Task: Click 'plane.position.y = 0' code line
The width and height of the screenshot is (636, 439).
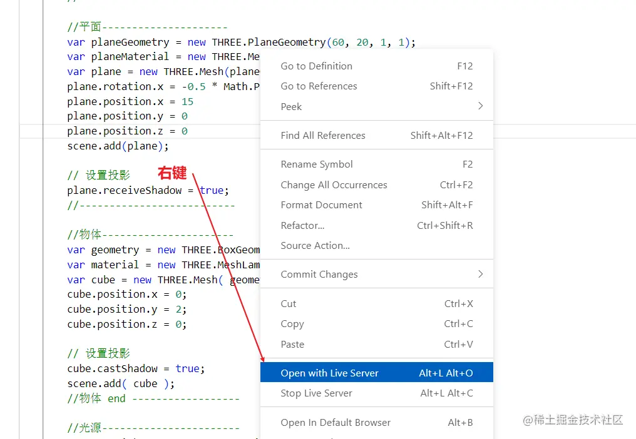Action: click(127, 116)
